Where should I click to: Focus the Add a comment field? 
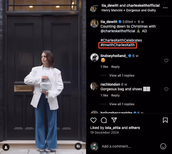tap(130, 146)
